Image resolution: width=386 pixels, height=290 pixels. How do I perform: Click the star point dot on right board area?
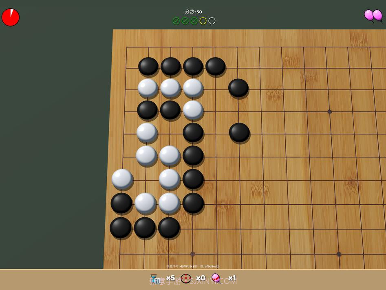[x=329, y=111]
